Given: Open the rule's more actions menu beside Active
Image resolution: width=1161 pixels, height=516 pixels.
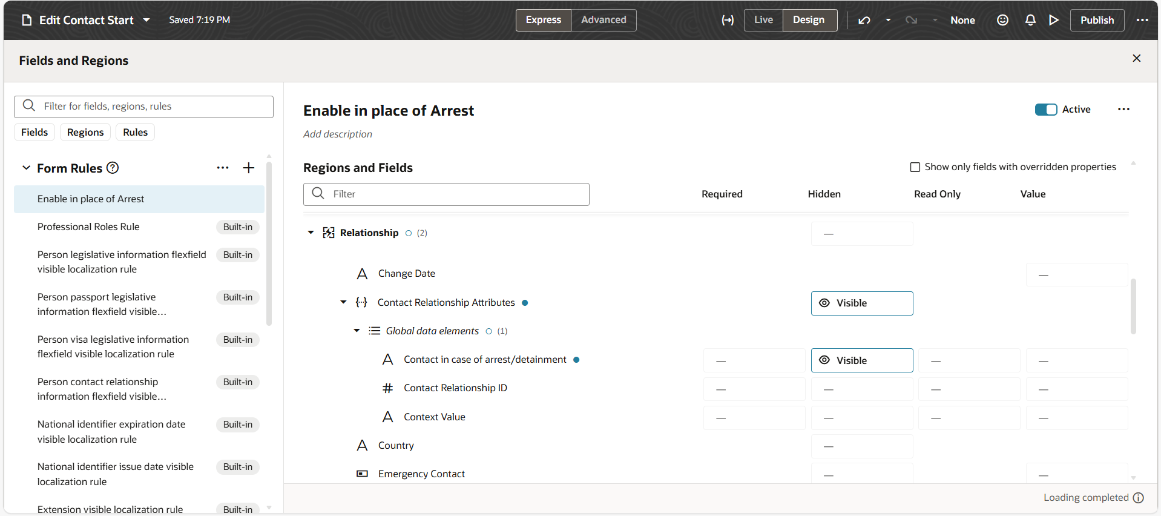Looking at the screenshot, I should pyautogui.click(x=1124, y=109).
